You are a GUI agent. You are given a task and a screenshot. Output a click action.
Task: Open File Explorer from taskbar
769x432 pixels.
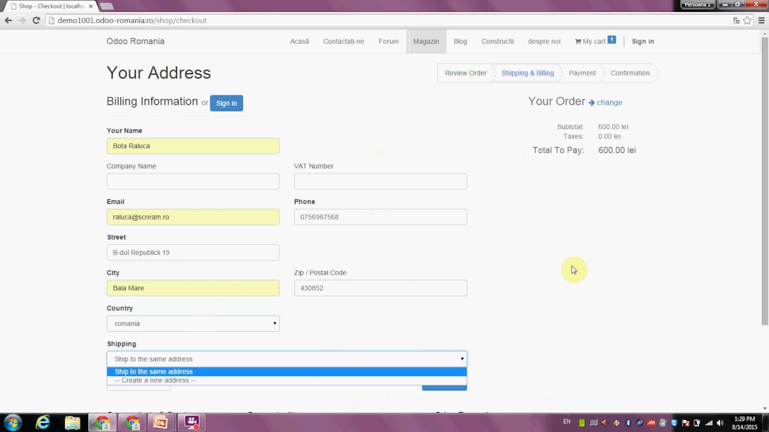(72, 422)
